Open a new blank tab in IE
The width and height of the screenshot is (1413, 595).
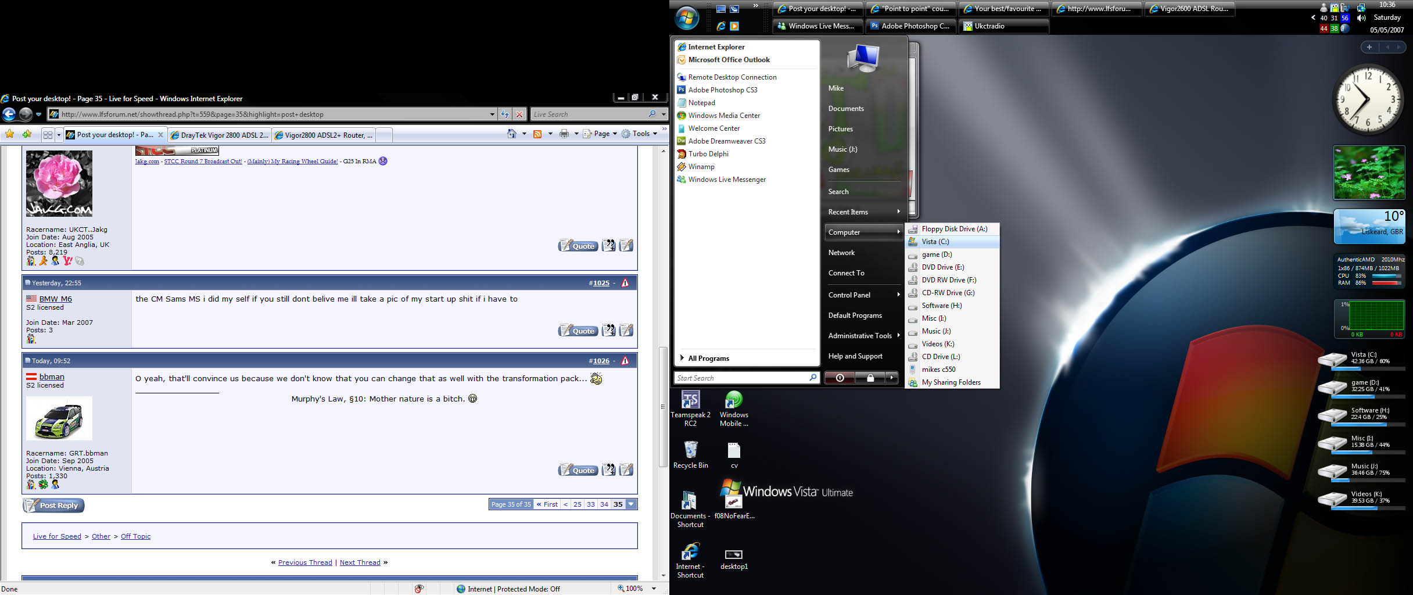coord(384,135)
